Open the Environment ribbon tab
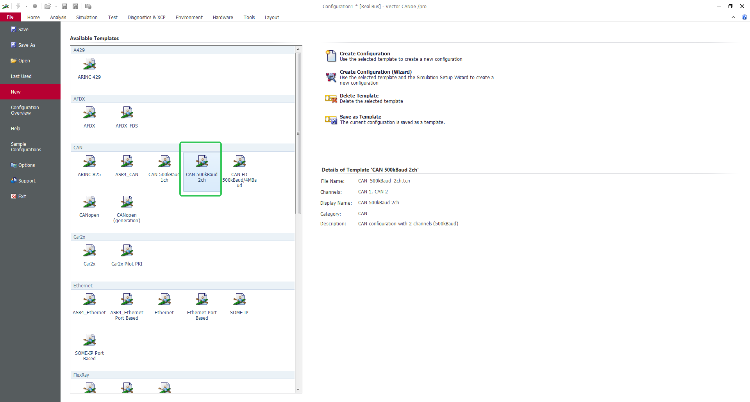This screenshot has width=750, height=402. pos(189,18)
